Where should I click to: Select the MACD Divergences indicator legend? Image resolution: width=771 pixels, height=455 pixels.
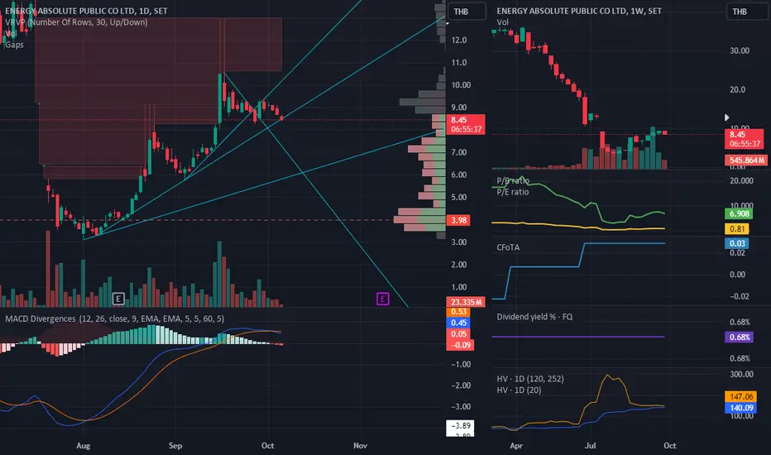[114, 318]
